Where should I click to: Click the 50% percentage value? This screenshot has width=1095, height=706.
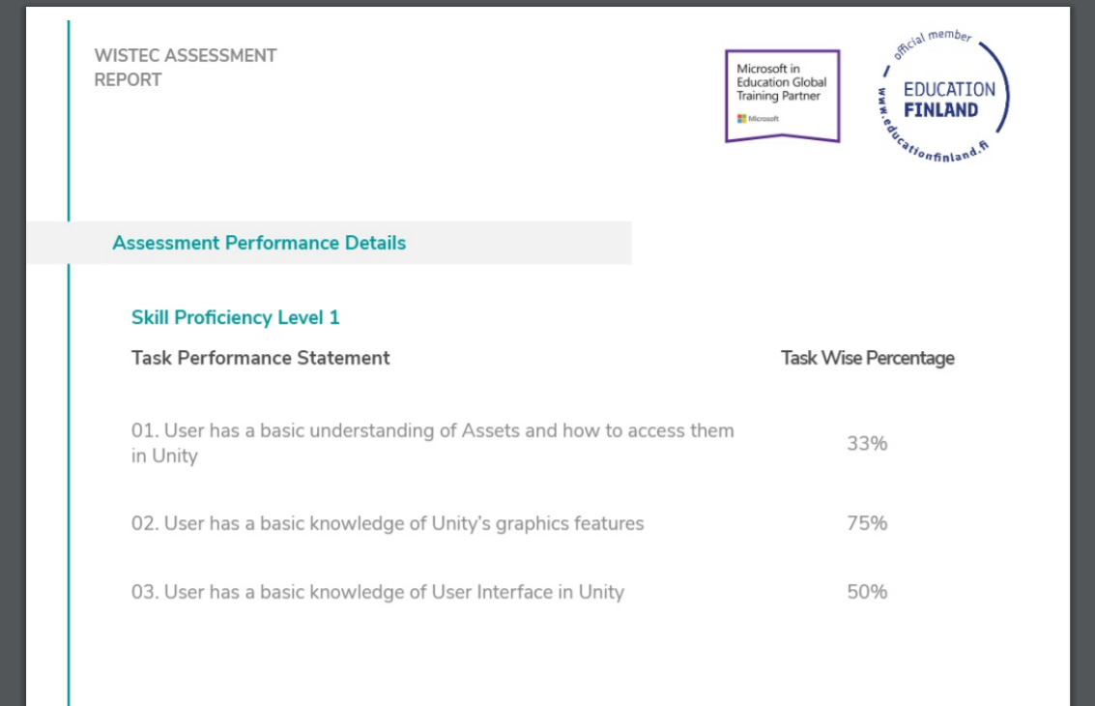click(867, 592)
